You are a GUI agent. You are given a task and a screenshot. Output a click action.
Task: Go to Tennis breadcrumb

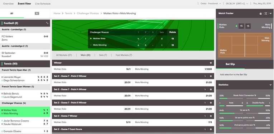click(68, 13)
